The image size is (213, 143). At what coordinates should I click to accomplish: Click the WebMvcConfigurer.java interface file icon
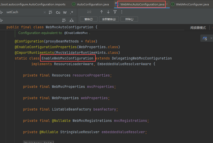point(173,4)
